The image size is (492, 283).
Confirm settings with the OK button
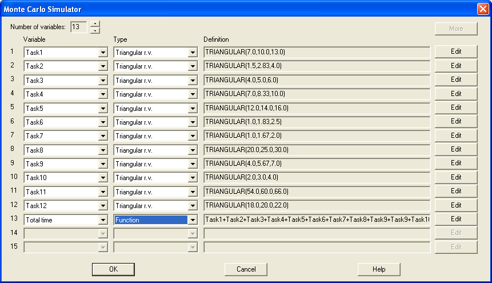pyautogui.click(x=113, y=269)
